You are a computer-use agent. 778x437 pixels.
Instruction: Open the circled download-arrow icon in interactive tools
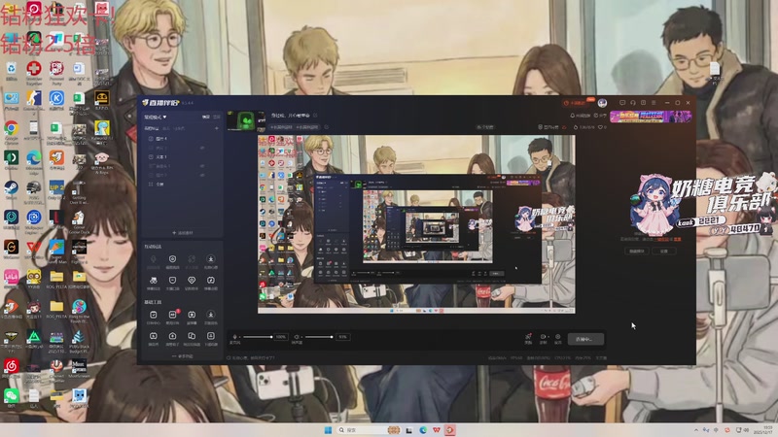point(210,258)
